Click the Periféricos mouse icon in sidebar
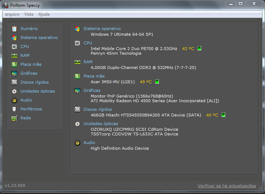Screen dimensions: 265x194 pyautogui.click(x=14, y=109)
